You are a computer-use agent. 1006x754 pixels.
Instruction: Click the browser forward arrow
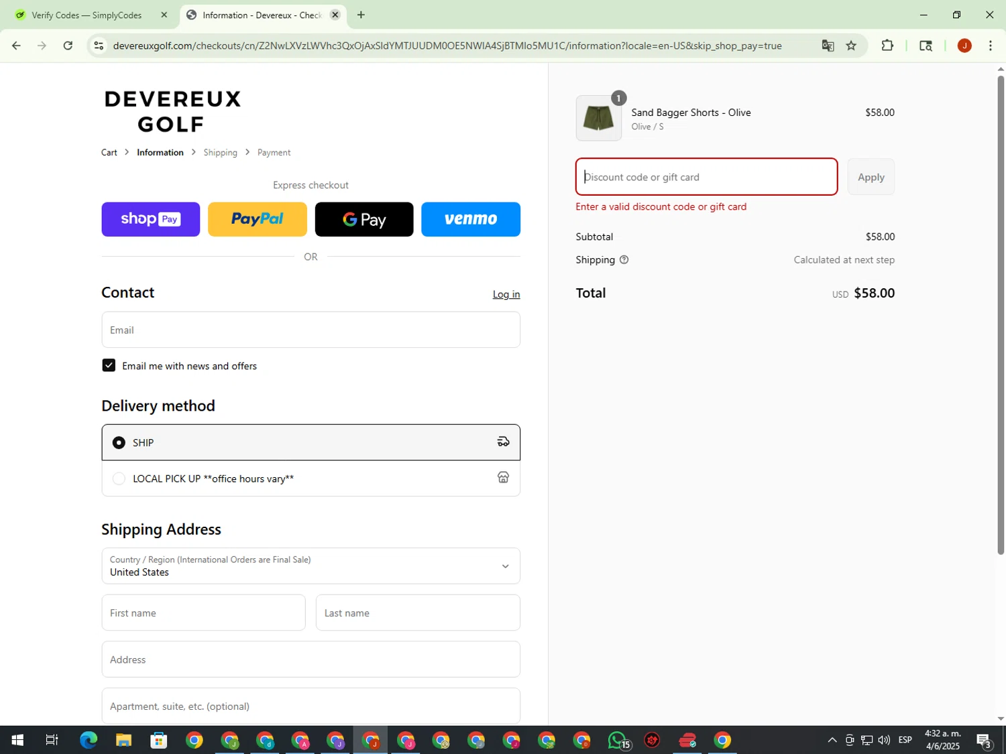(x=42, y=46)
